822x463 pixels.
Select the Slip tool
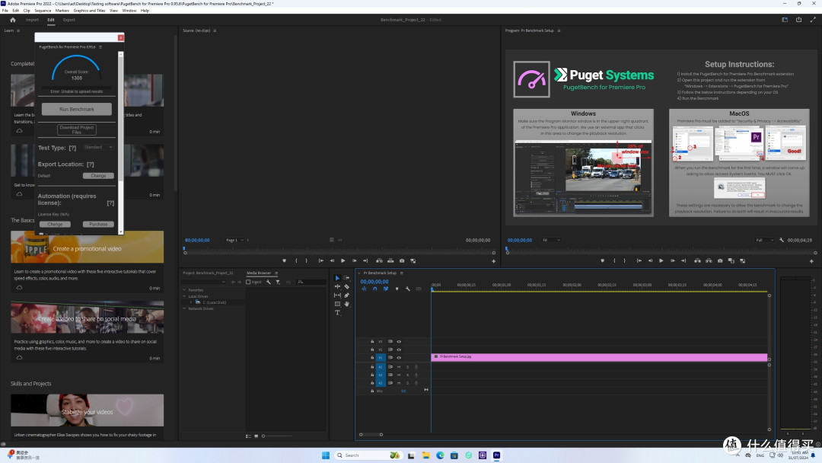337,295
